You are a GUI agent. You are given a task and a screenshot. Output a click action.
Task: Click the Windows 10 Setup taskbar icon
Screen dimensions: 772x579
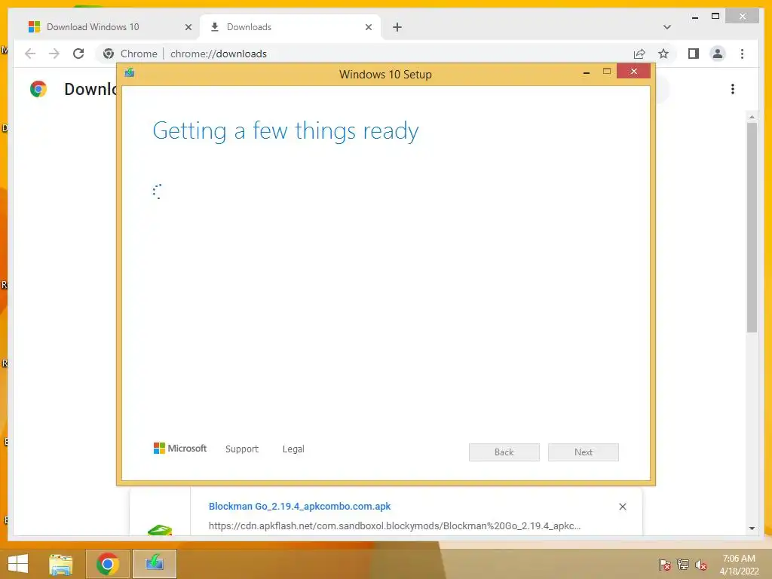pyautogui.click(x=155, y=564)
